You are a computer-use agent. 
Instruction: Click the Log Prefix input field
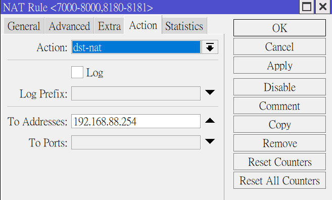coord(136,93)
